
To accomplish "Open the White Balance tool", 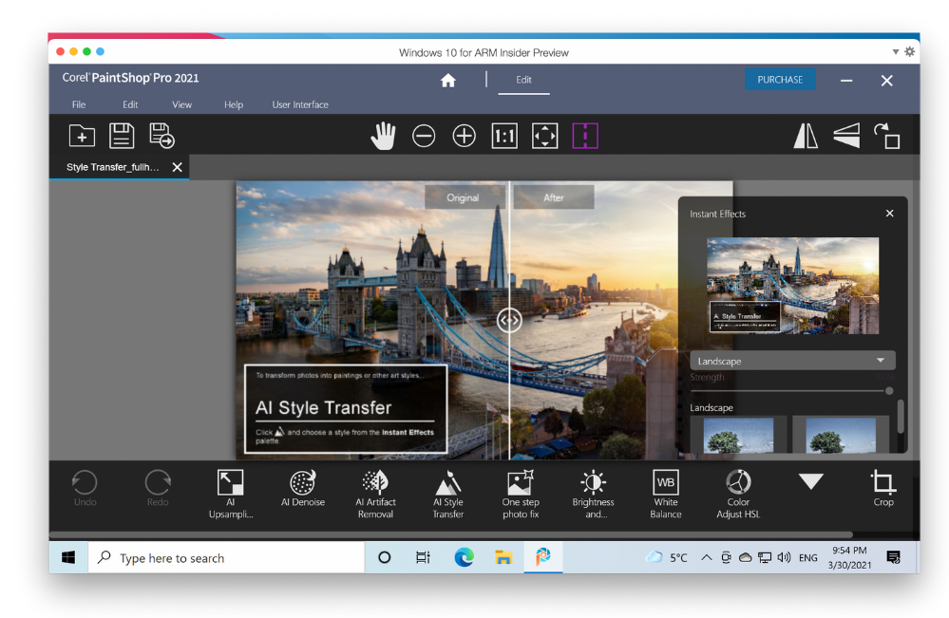I will click(666, 494).
